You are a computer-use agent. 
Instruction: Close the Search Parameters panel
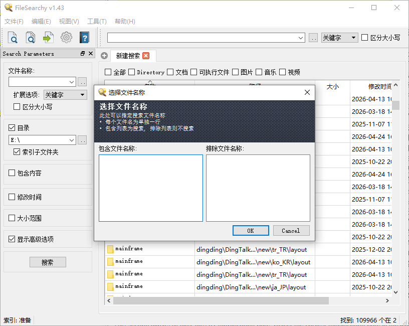[x=91, y=54]
